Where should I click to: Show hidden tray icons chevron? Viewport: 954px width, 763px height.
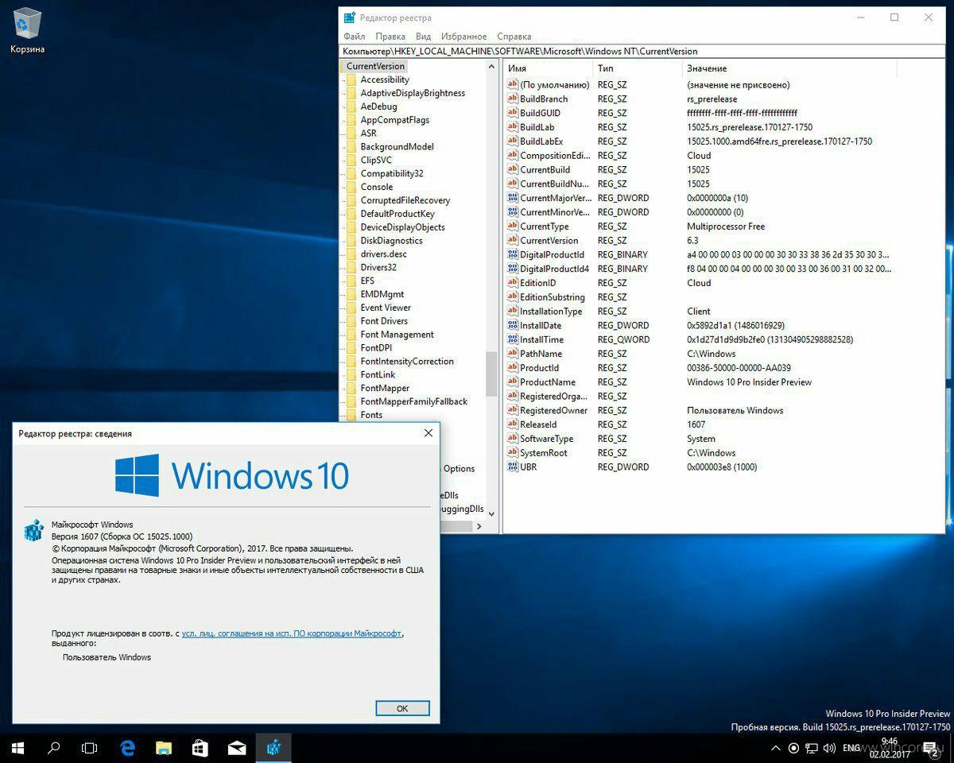(x=776, y=748)
